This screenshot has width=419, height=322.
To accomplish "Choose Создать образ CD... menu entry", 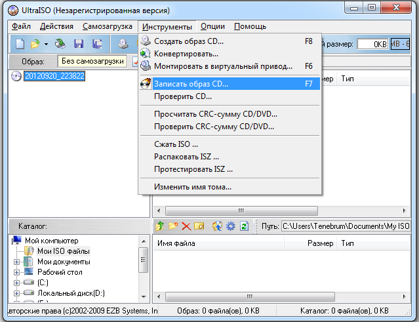I will (229, 41).
